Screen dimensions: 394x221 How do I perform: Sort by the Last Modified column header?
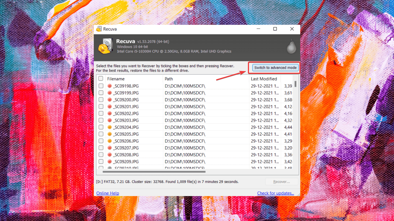pos(265,79)
